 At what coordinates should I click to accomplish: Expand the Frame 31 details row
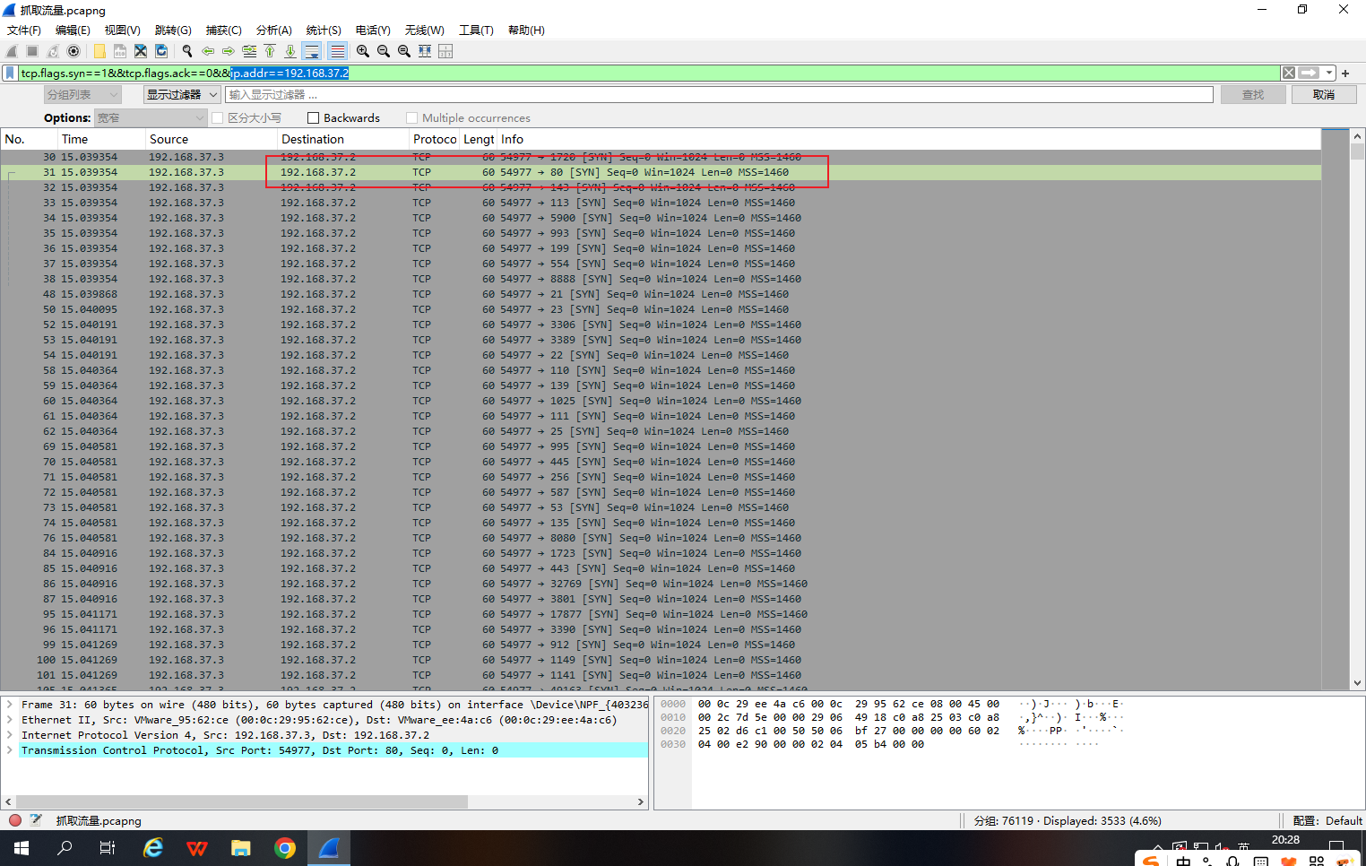(x=10, y=705)
